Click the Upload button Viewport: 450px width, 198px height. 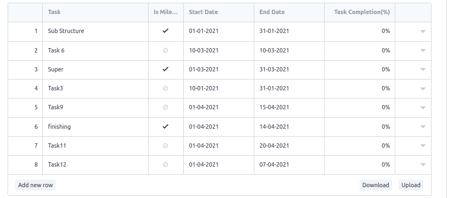tap(410, 185)
